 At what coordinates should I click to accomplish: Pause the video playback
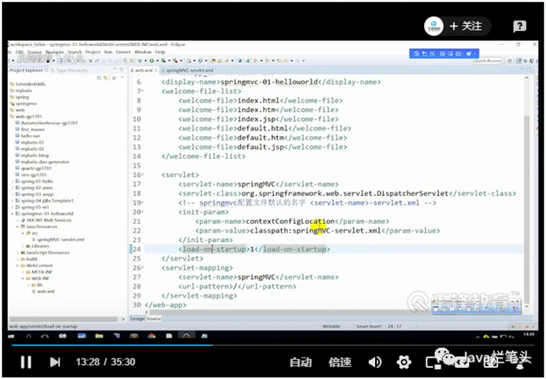pyautogui.click(x=26, y=362)
